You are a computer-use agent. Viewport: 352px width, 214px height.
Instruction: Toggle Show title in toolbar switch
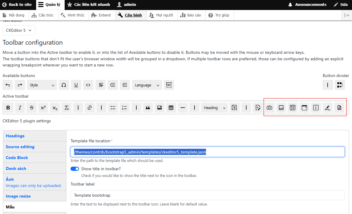75,169
